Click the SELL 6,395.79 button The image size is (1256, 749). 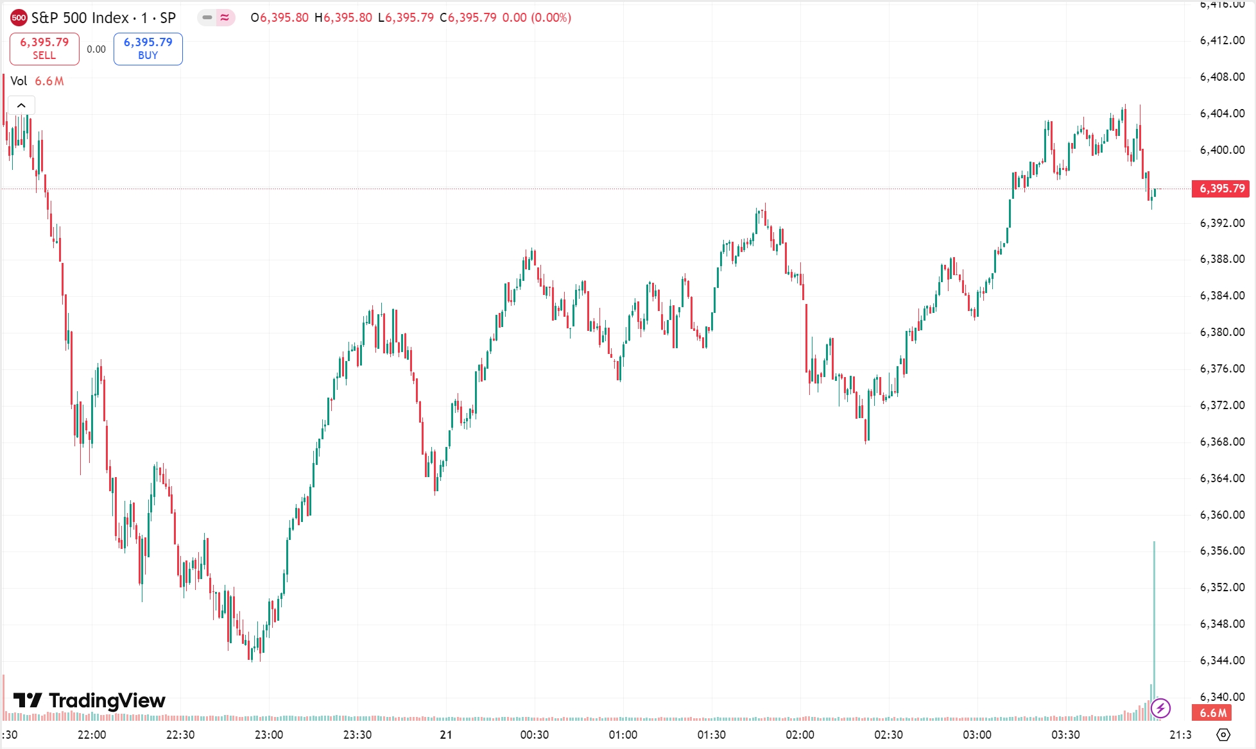point(44,49)
